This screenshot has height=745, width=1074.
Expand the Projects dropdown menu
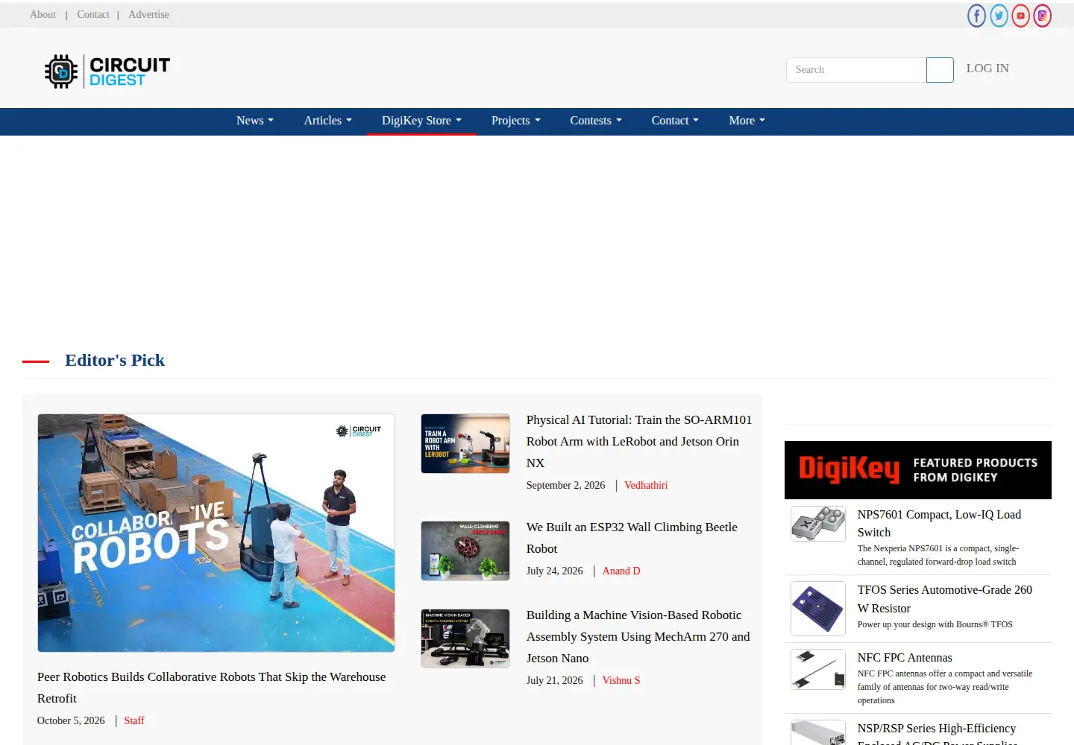pyautogui.click(x=516, y=121)
